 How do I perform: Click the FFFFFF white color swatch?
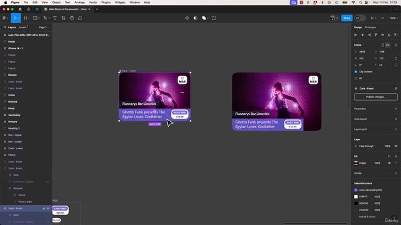click(356, 197)
